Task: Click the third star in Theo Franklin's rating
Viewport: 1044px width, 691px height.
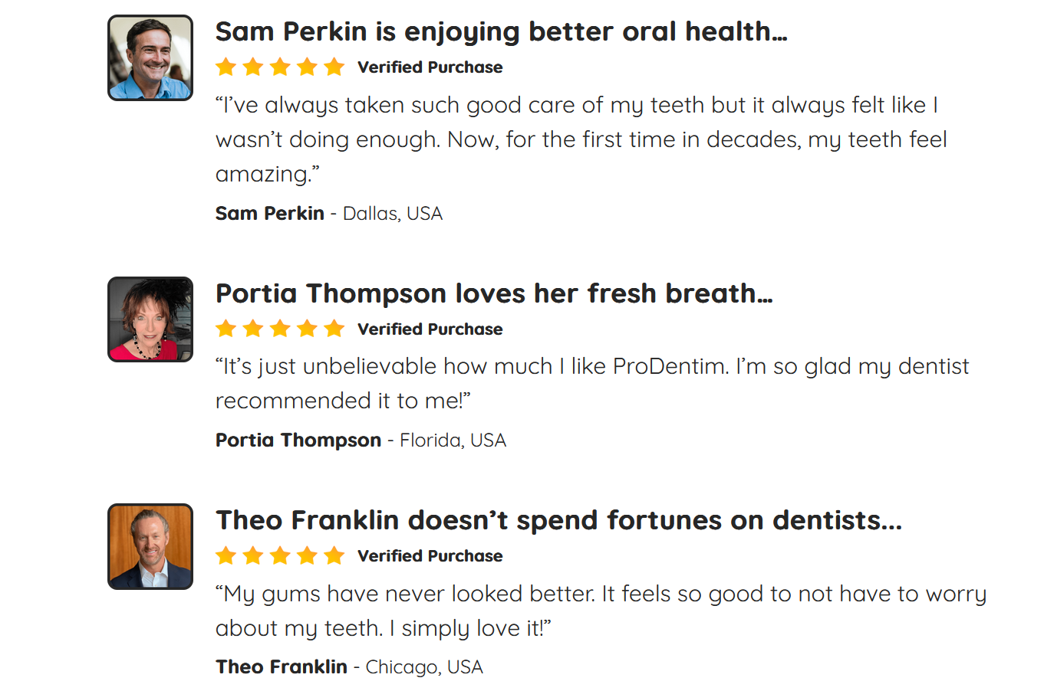Action: coord(280,556)
